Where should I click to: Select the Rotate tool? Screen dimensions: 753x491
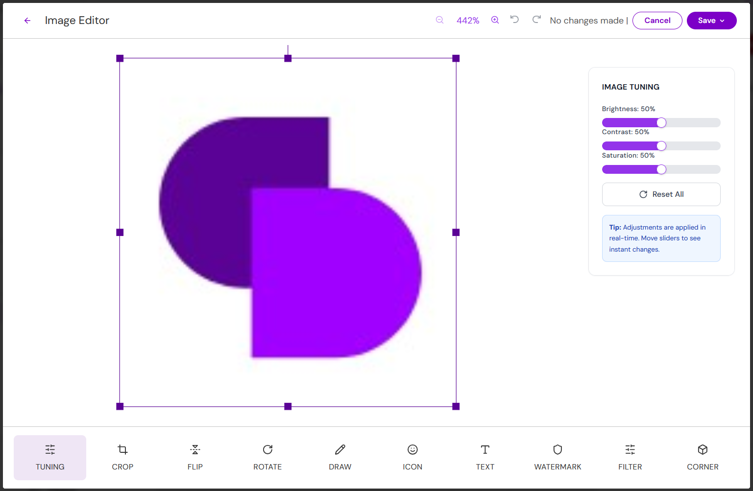267,458
